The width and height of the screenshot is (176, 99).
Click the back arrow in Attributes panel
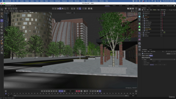click(163, 51)
